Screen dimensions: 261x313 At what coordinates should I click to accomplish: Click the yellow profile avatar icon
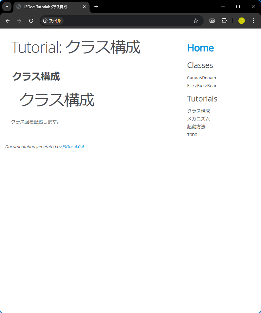pos(242,21)
